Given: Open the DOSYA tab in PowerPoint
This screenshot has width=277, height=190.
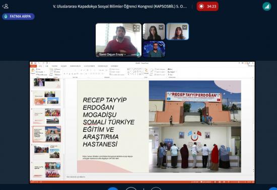Looking at the screenshot, I should (33, 66).
